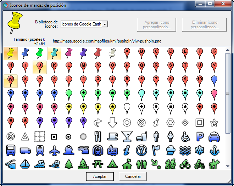Choose the coffee cup icon
234x186 pixels.
tap(112, 136)
